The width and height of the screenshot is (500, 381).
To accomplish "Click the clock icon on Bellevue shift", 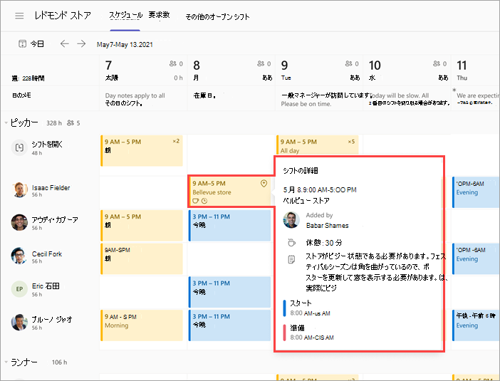I will [204, 201].
